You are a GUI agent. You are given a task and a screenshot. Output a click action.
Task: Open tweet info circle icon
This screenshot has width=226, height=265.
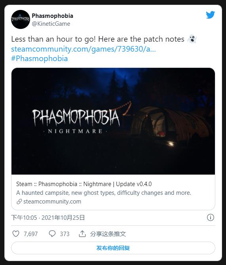(210, 217)
